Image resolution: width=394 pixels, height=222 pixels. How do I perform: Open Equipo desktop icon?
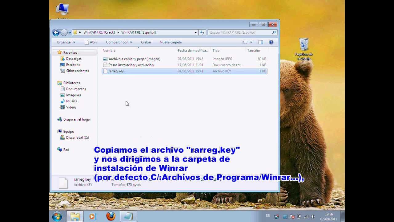pyautogui.click(x=62, y=11)
